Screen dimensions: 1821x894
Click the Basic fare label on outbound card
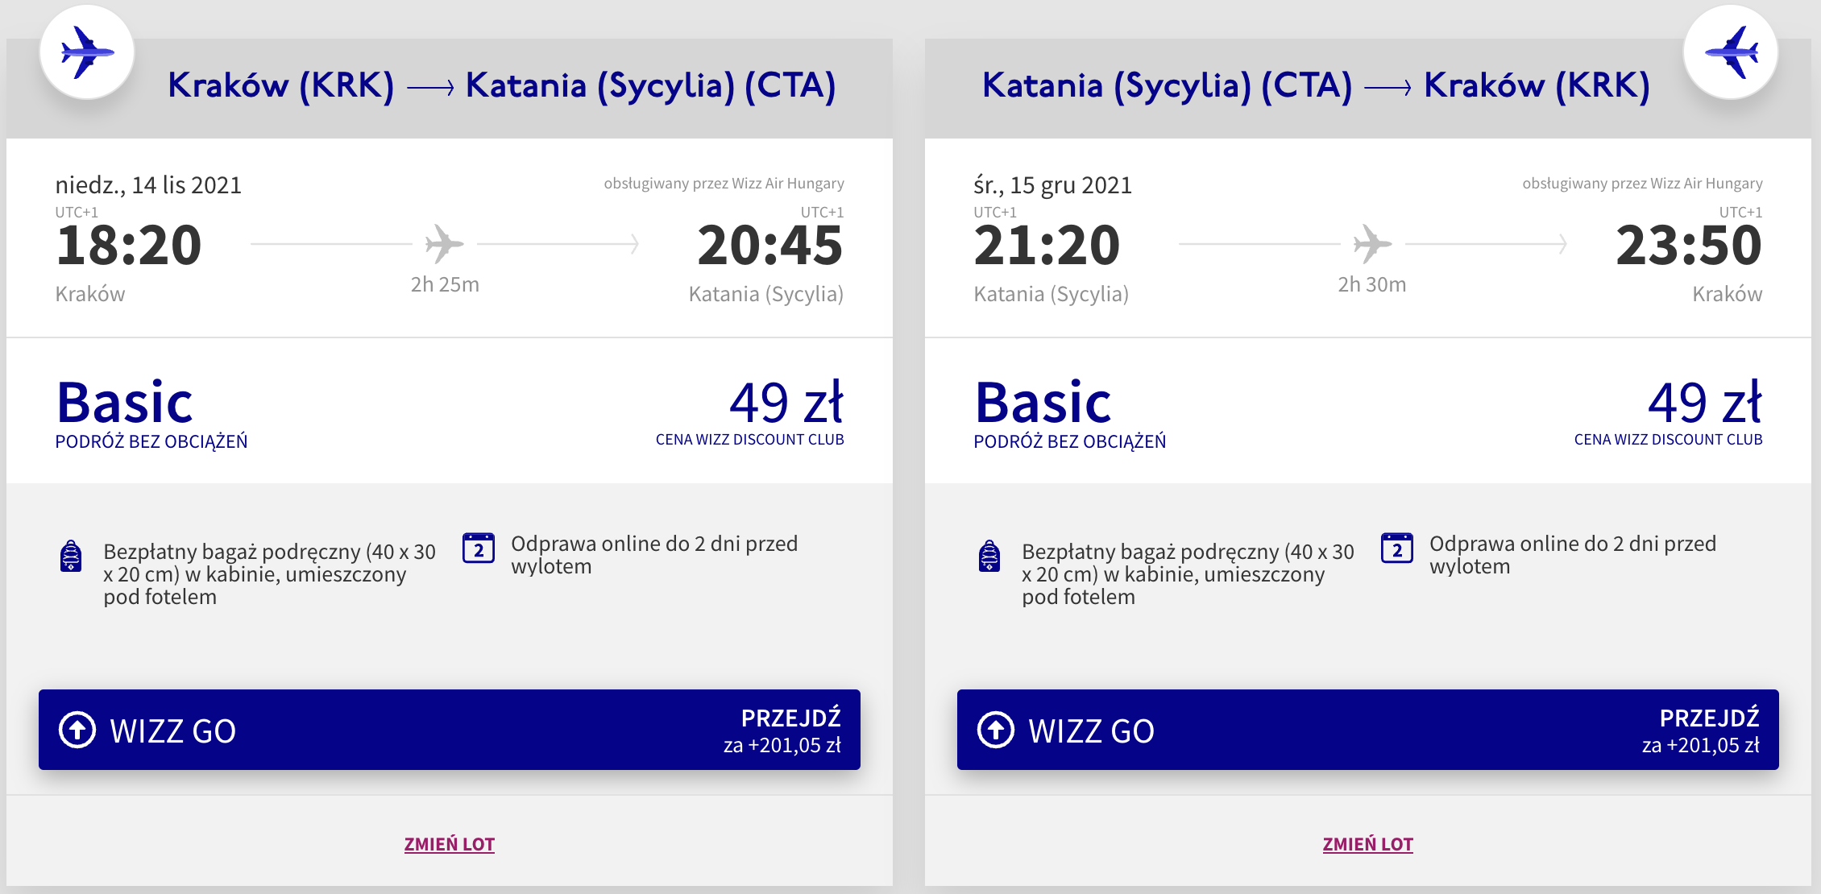tap(125, 402)
